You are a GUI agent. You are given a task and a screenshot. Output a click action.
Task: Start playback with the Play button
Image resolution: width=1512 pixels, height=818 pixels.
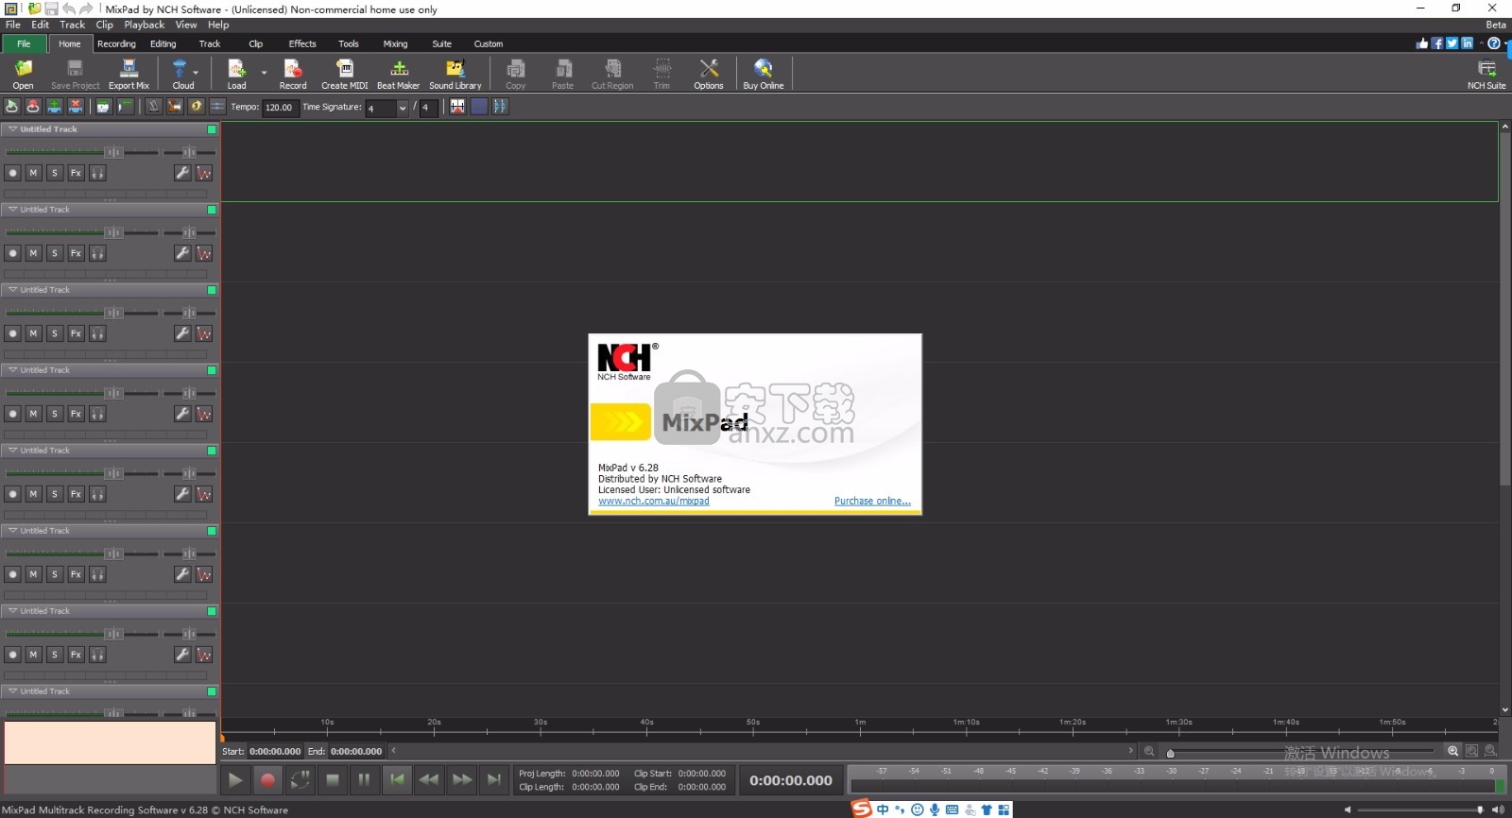(235, 779)
